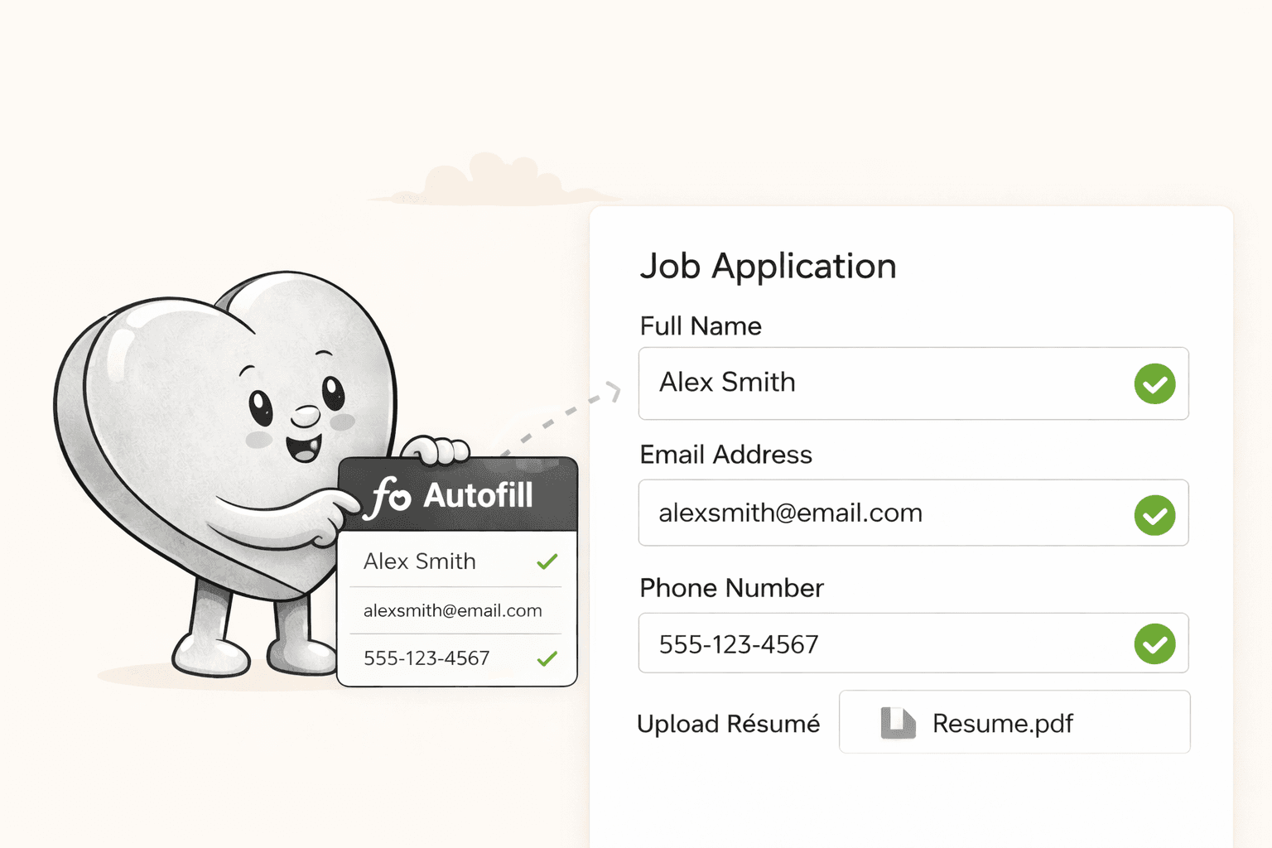This screenshot has height=848, width=1272.
Task: Click the checkmark next to 555-123-4567 suggestion
Action: 547,658
